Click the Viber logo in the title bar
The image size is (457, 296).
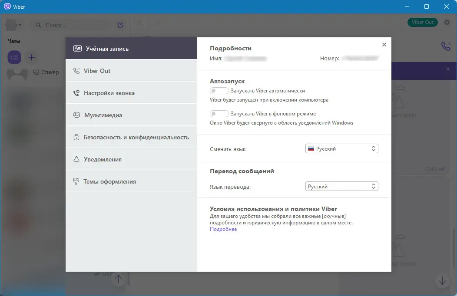(7, 7)
